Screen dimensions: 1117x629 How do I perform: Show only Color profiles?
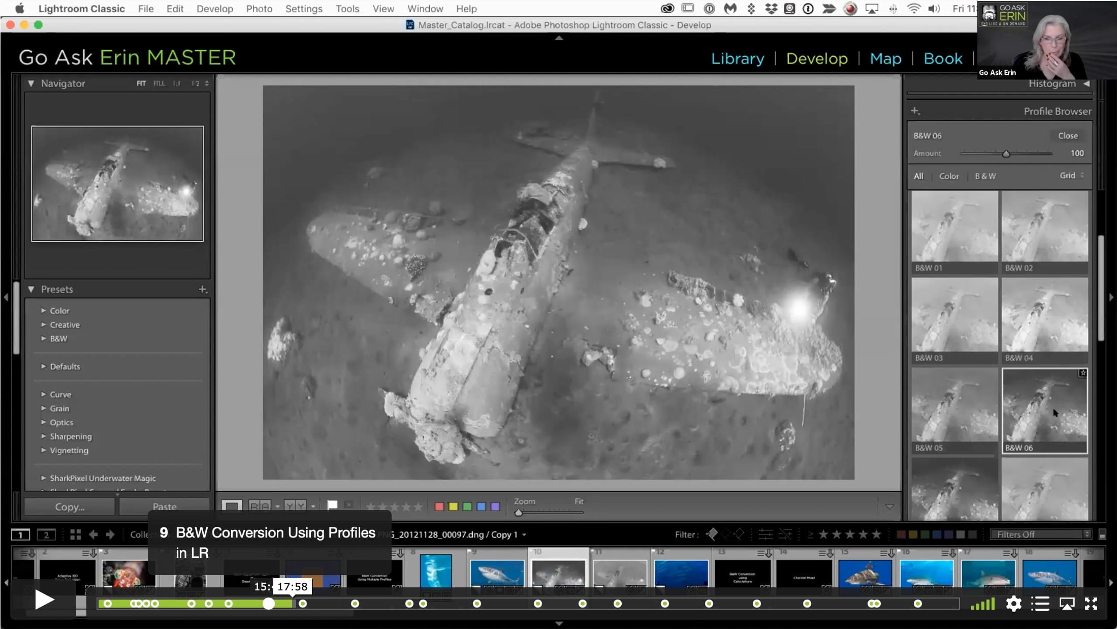click(949, 176)
